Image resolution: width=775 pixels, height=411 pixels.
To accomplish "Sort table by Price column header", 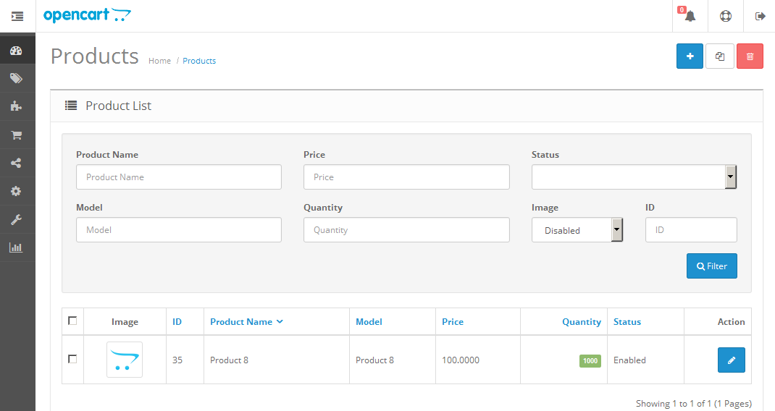I will click(453, 322).
